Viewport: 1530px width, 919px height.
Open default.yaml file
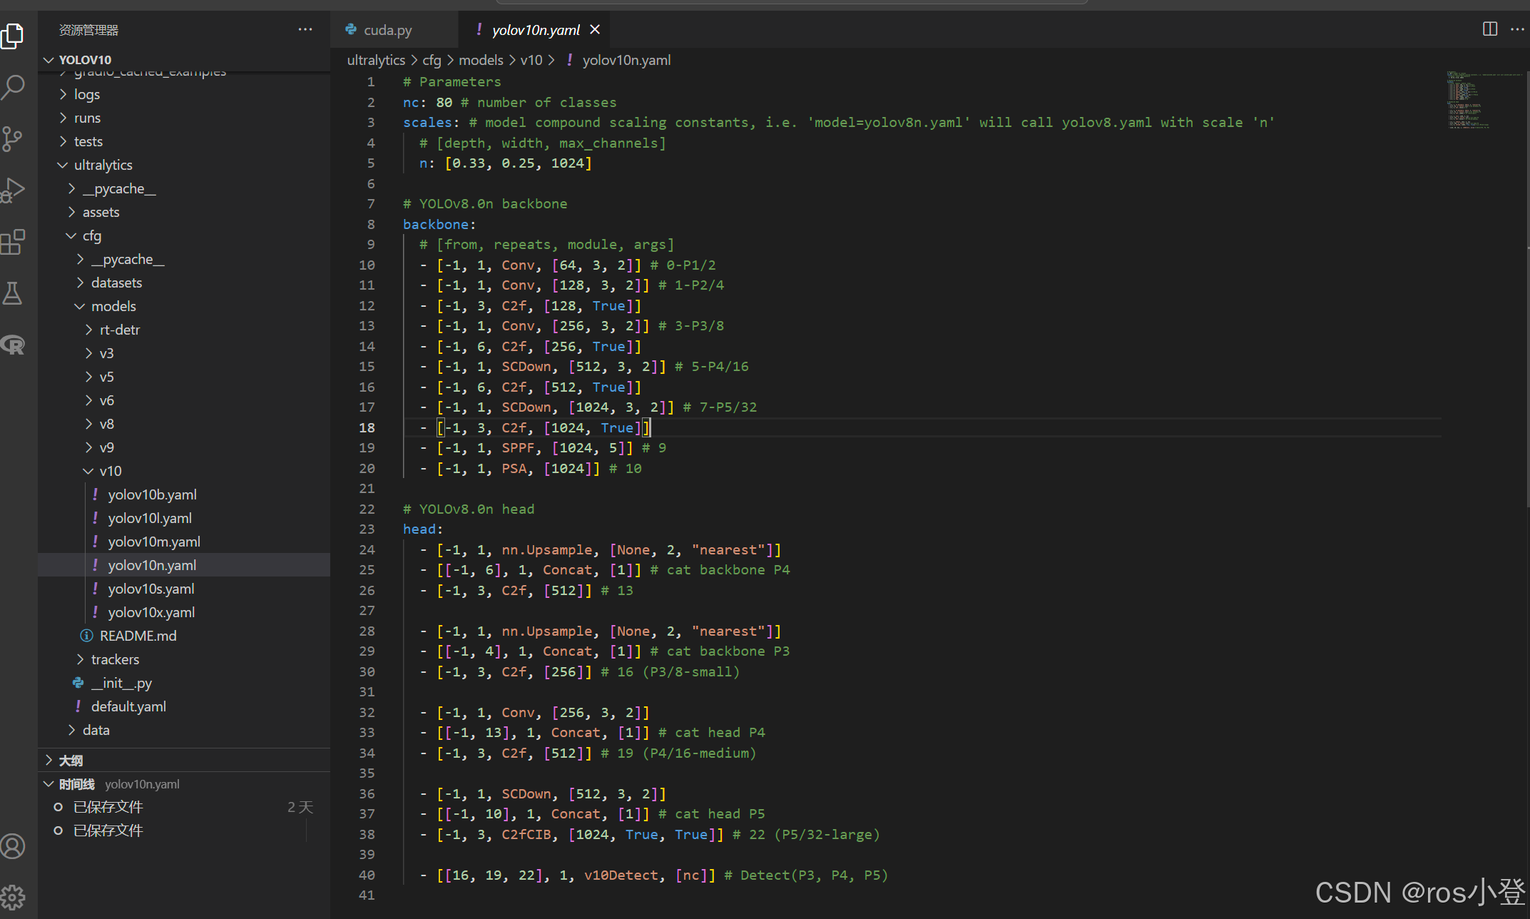(x=184, y=706)
